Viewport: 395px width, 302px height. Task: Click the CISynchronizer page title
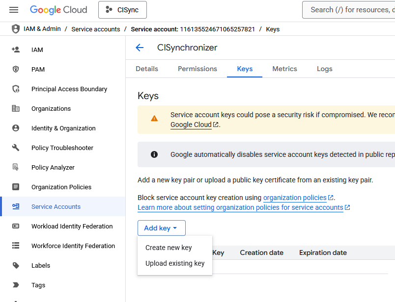point(187,48)
